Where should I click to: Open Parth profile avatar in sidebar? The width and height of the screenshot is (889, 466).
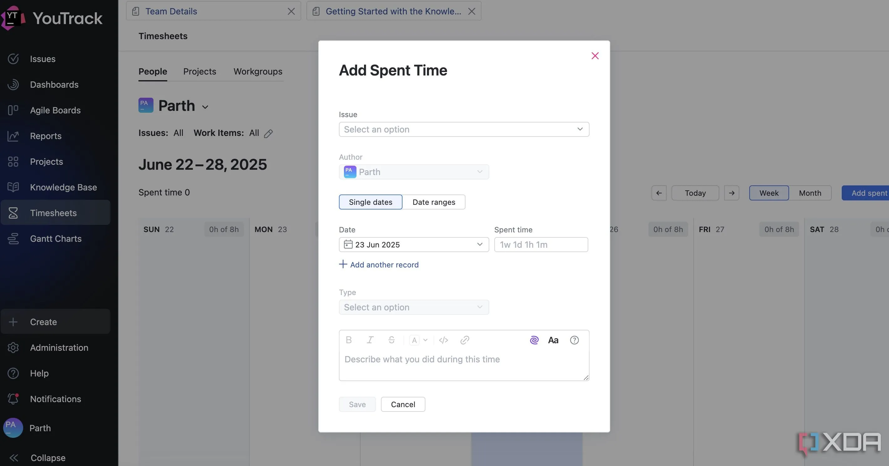13,428
